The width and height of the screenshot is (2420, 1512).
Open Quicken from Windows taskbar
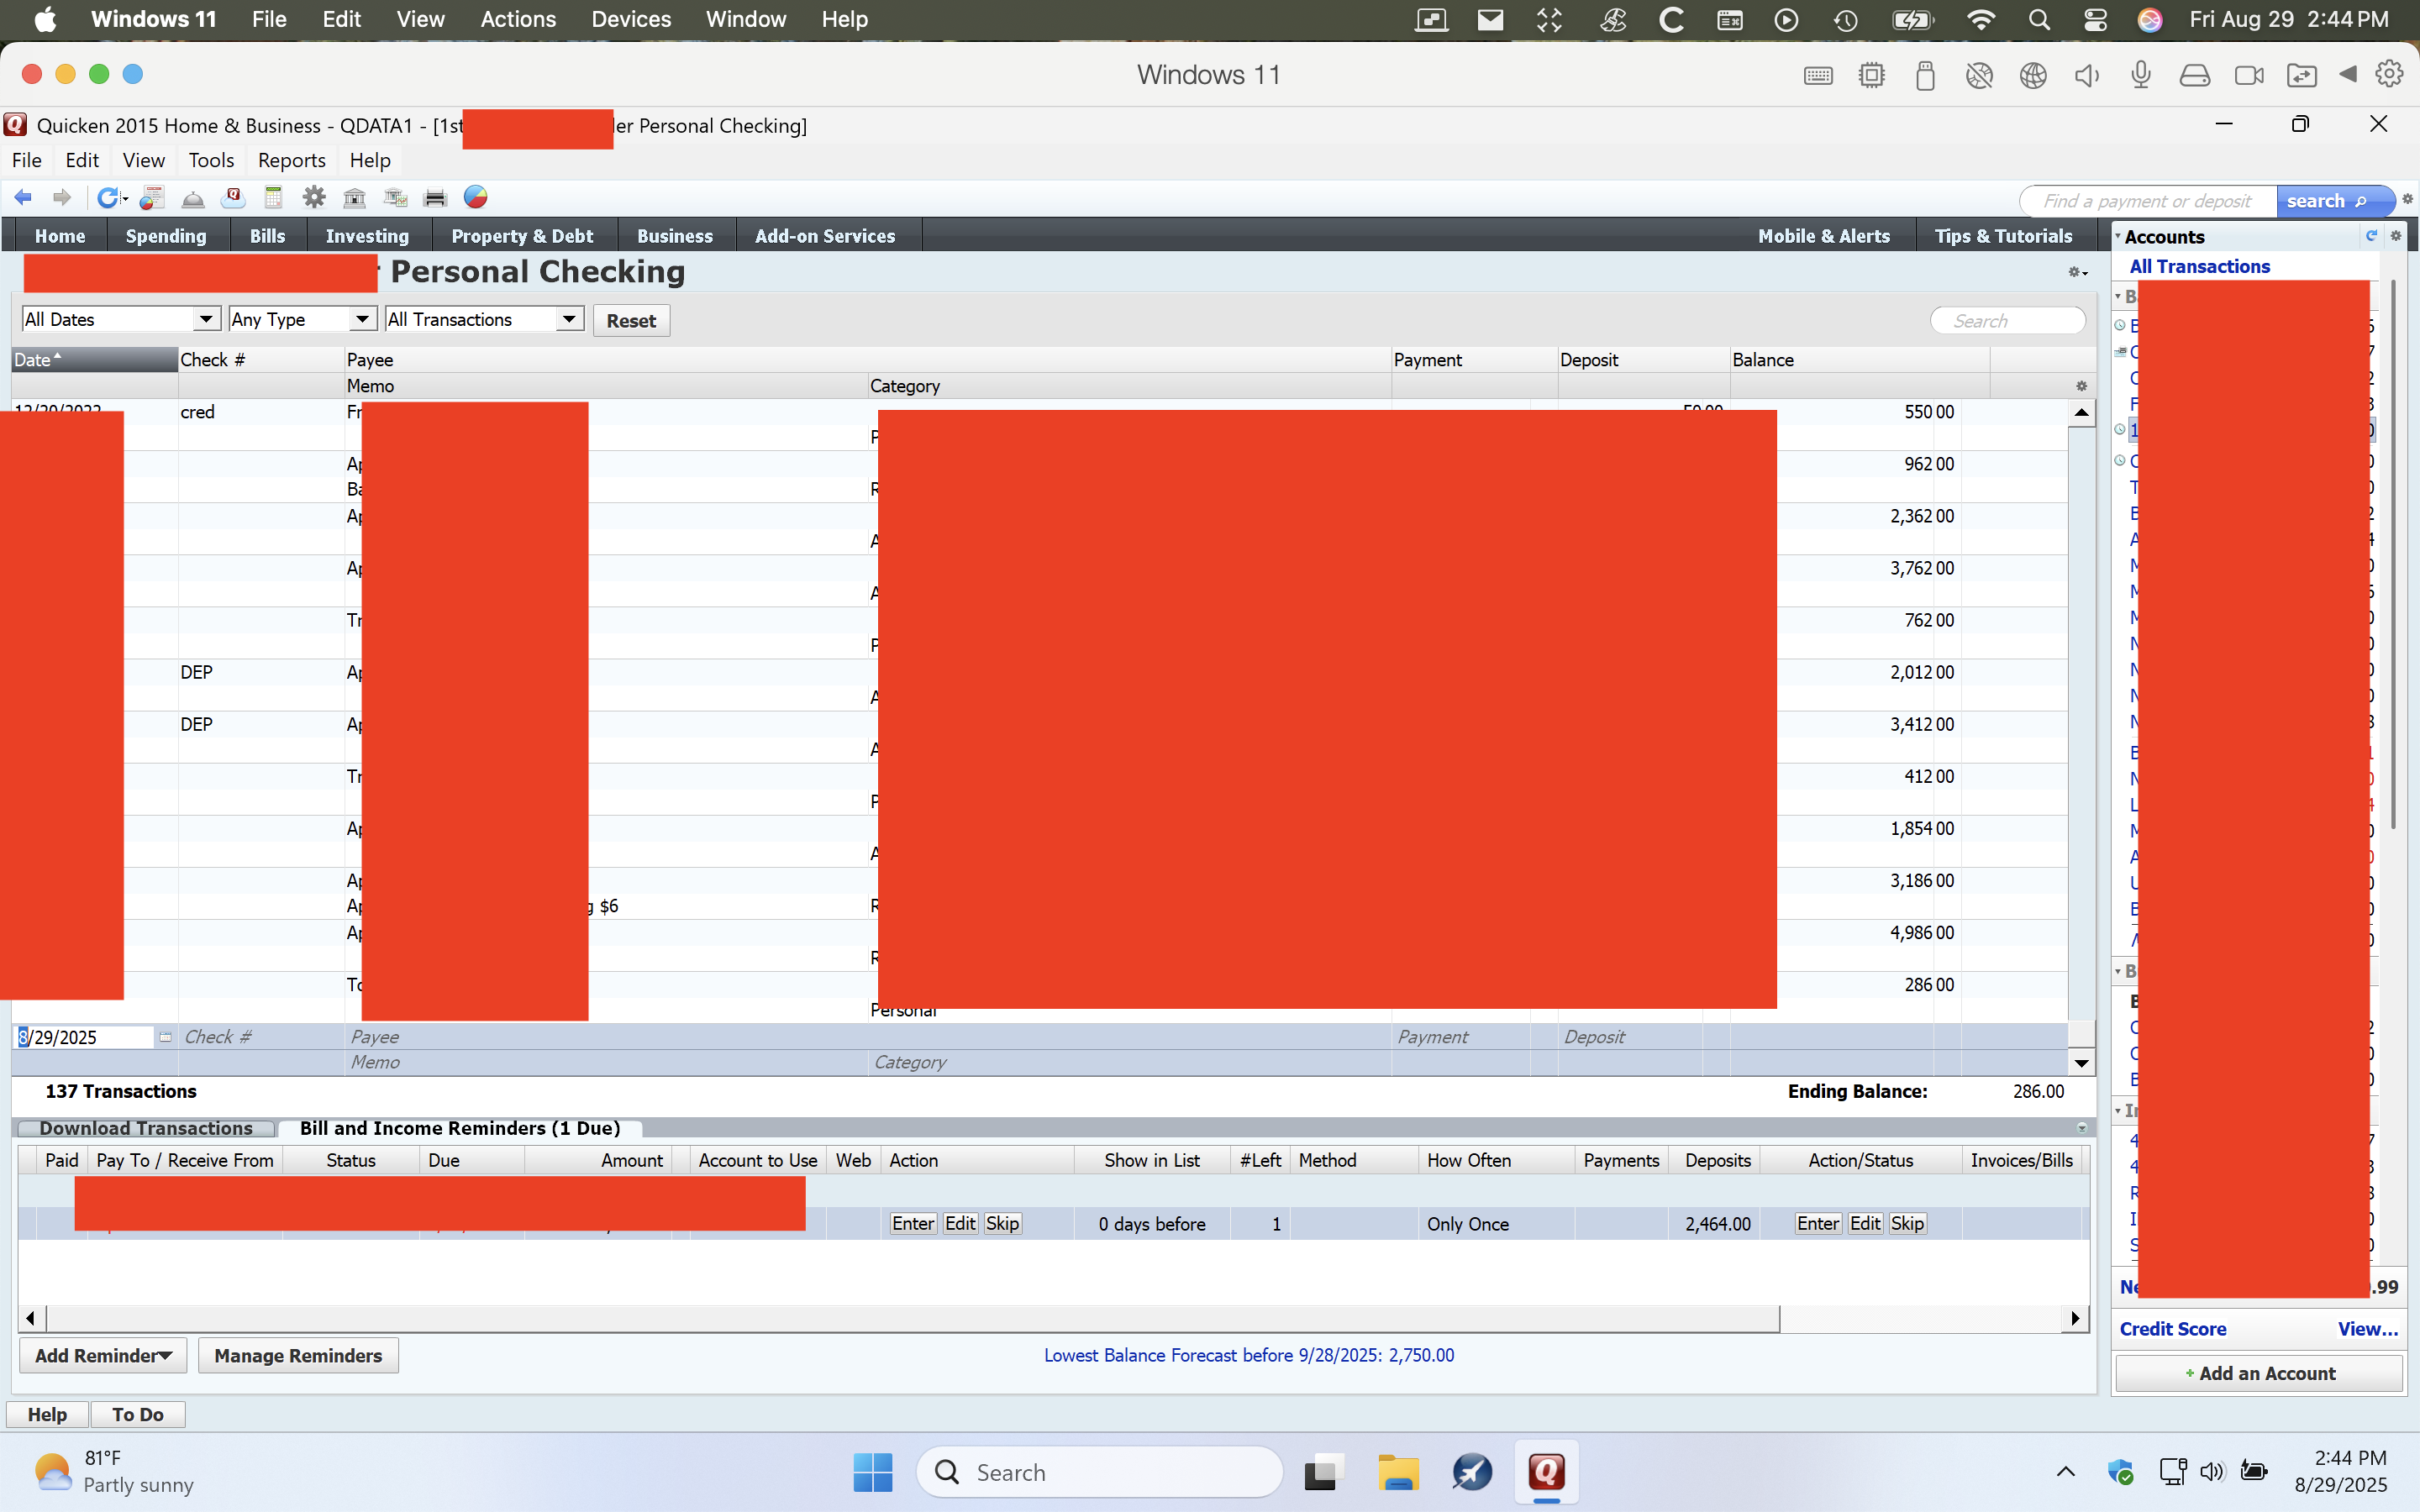click(1545, 1472)
